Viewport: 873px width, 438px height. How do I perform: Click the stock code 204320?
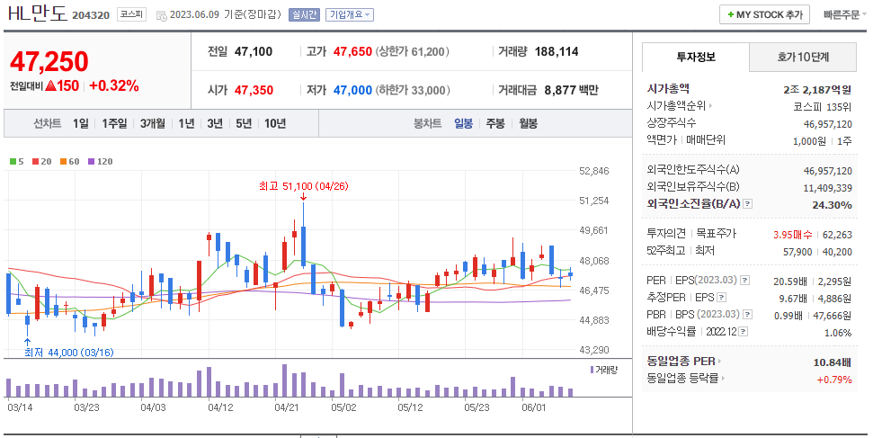click(91, 15)
